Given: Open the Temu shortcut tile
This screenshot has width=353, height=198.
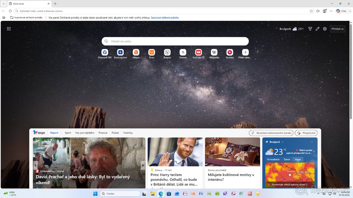Looking at the screenshot, I should click(151, 54).
